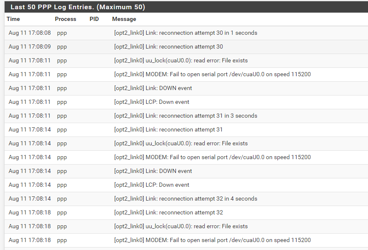Click the Time column header

click(x=13, y=19)
